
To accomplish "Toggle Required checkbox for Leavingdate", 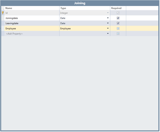I will click(x=118, y=23).
